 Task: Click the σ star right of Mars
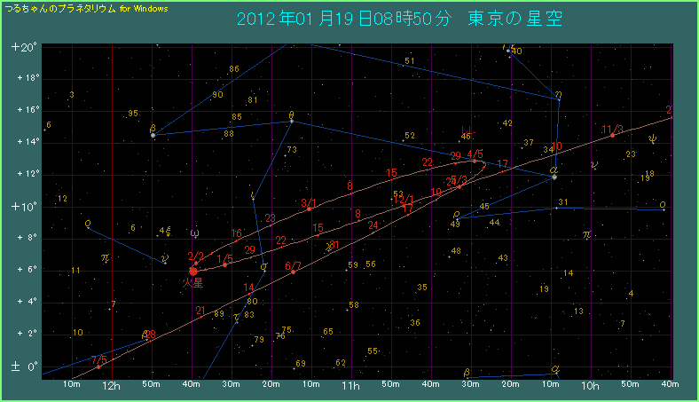click(263, 265)
